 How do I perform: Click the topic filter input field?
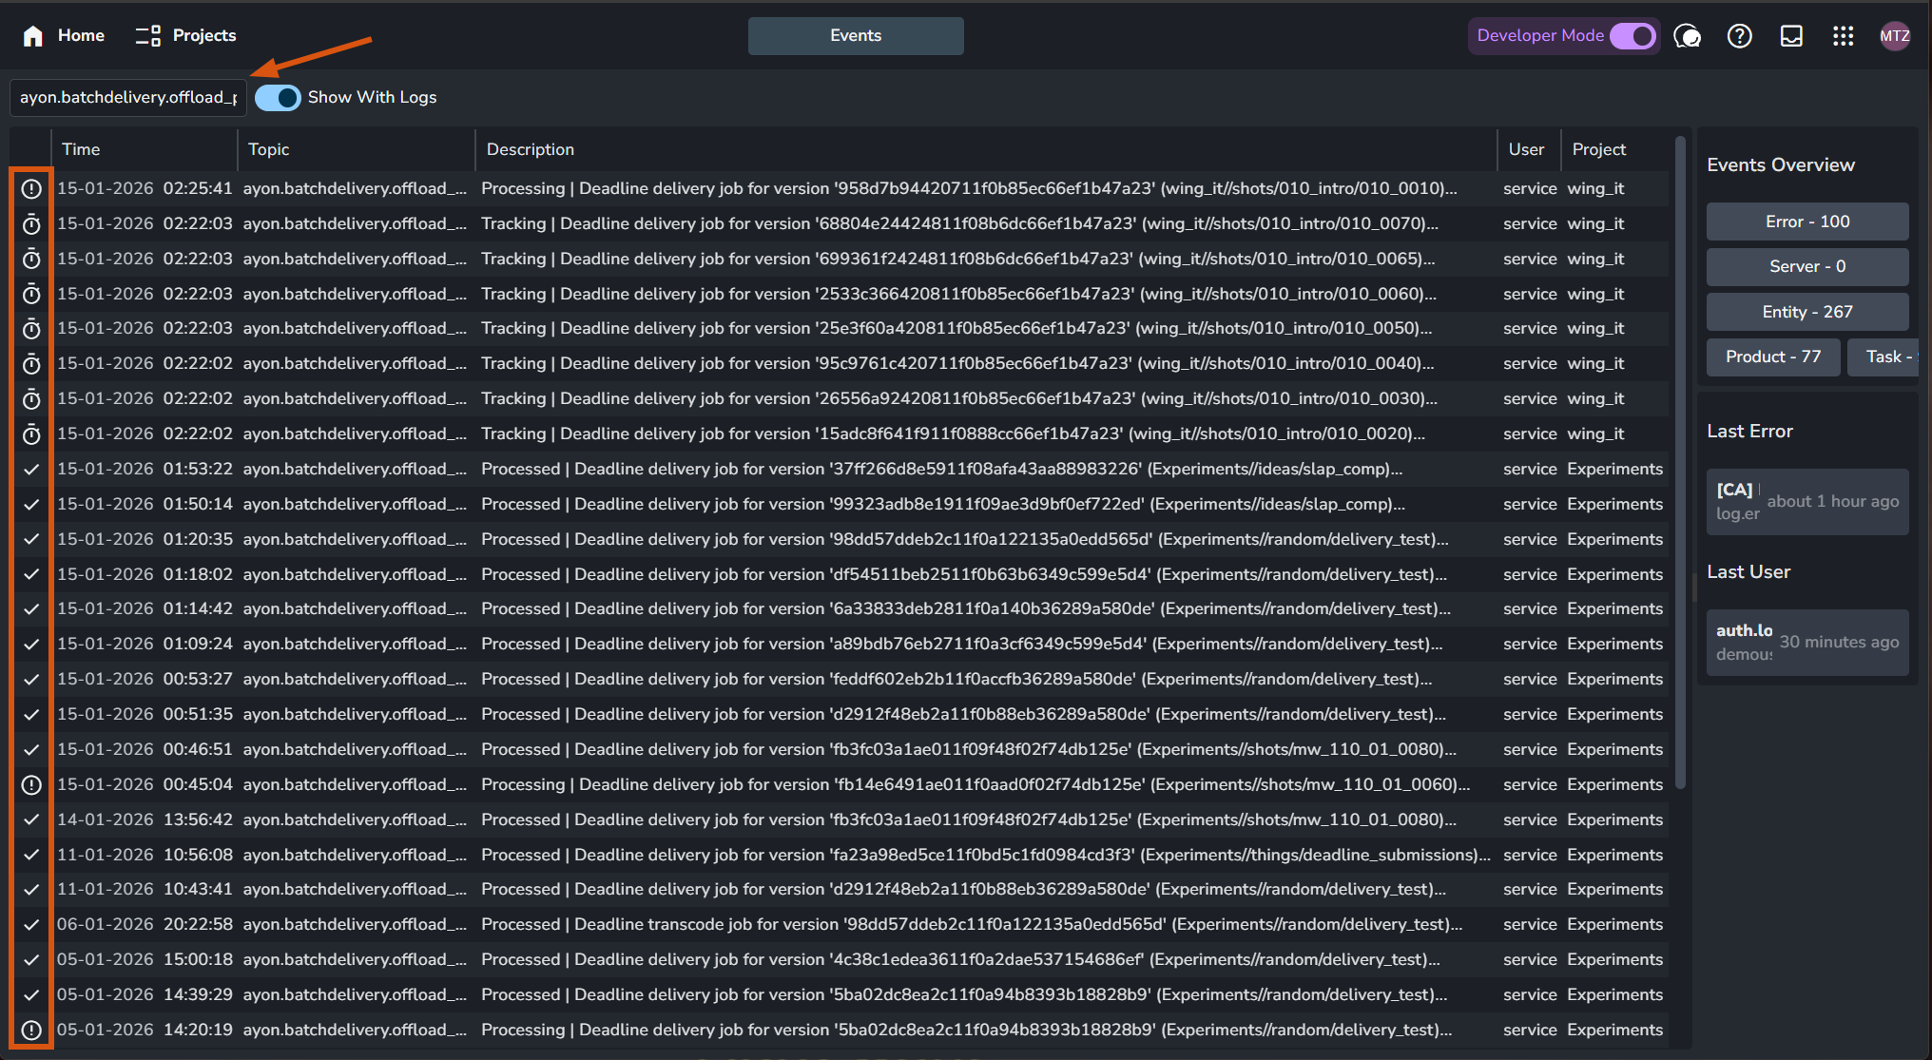(x=128, y=97)
